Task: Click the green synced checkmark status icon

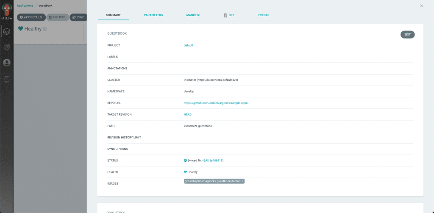Action: coord(185,160)
